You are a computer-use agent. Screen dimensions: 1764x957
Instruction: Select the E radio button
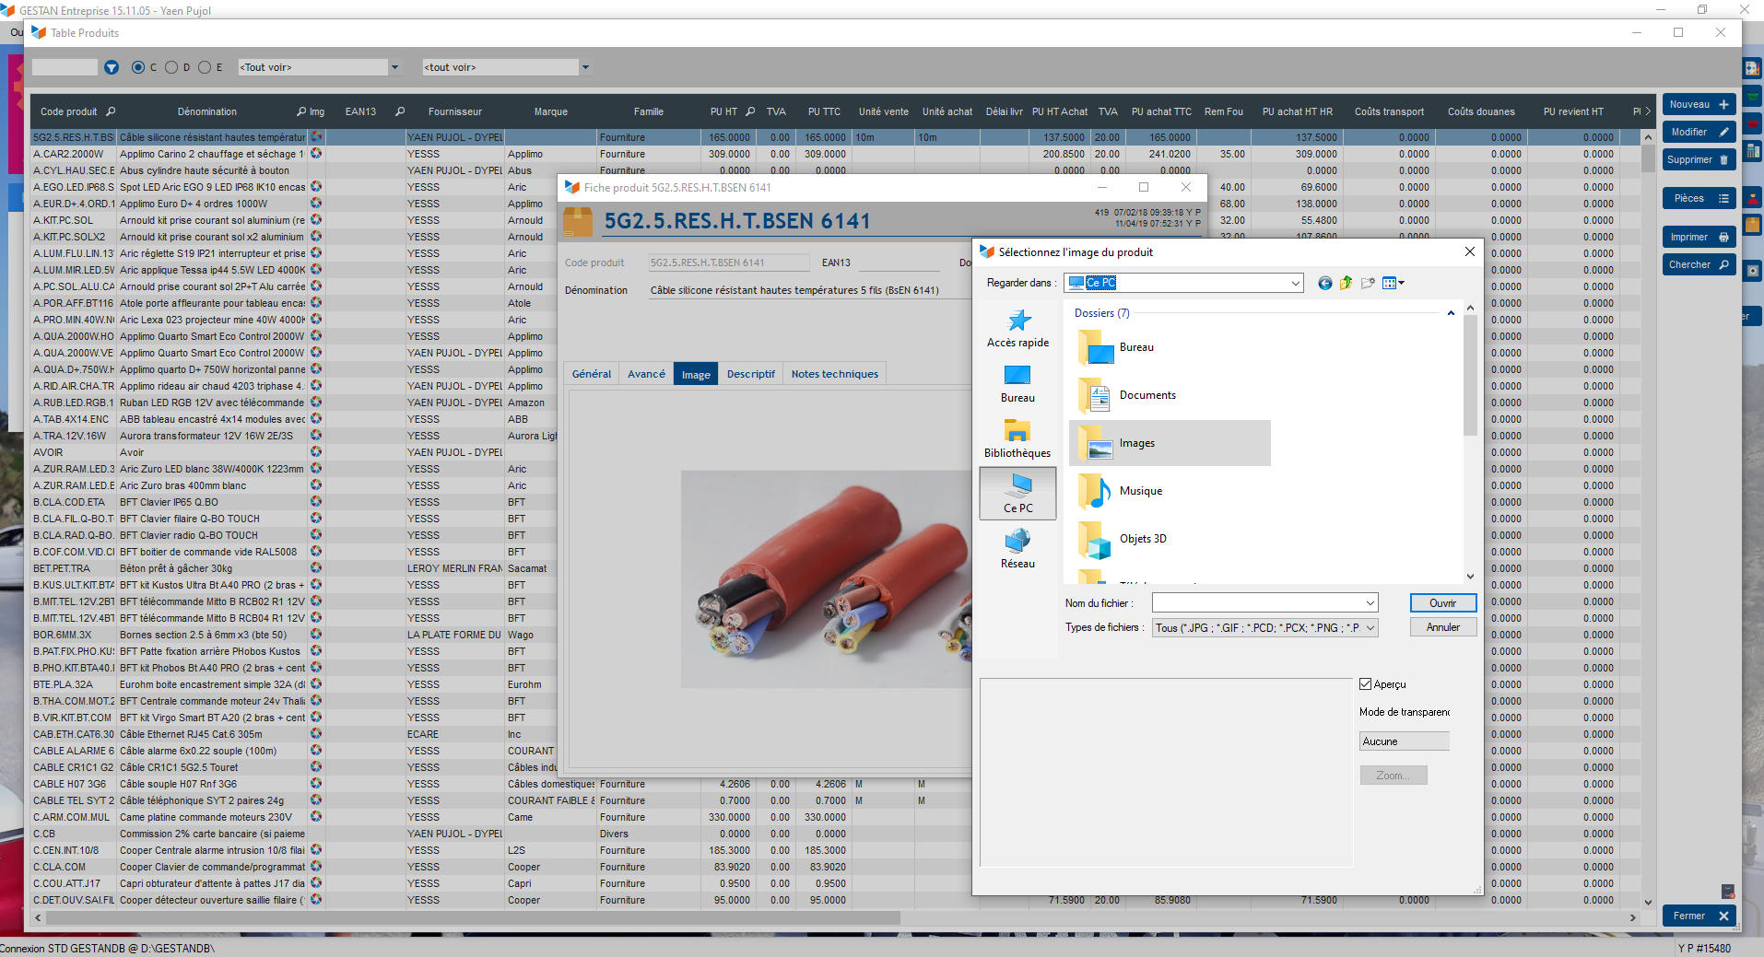click(205, 67)
